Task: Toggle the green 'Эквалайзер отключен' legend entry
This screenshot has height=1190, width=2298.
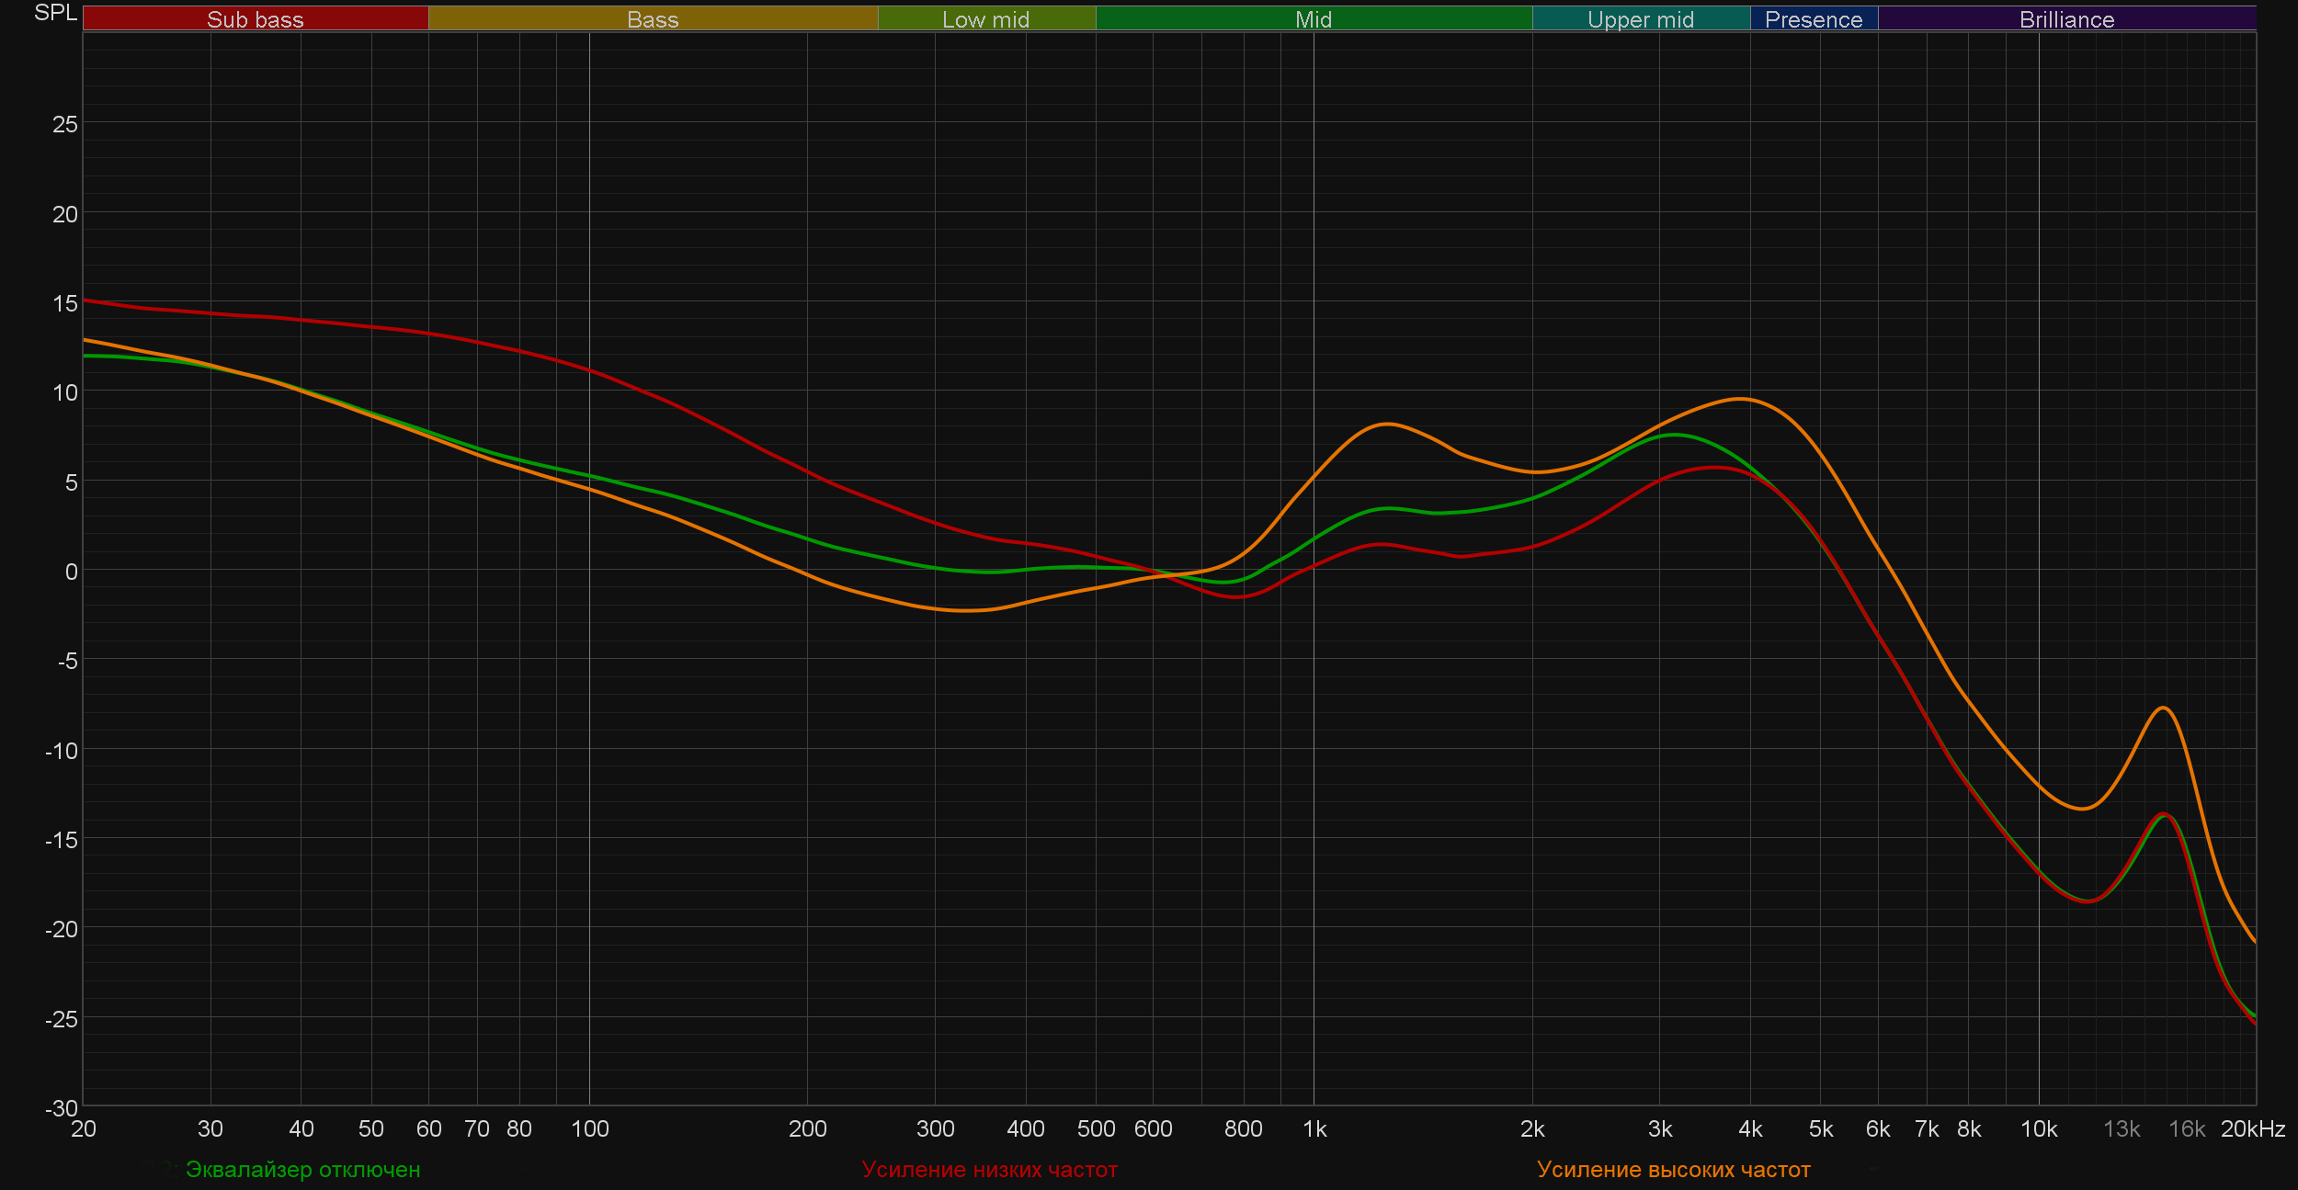Action: click(302, 1170)
